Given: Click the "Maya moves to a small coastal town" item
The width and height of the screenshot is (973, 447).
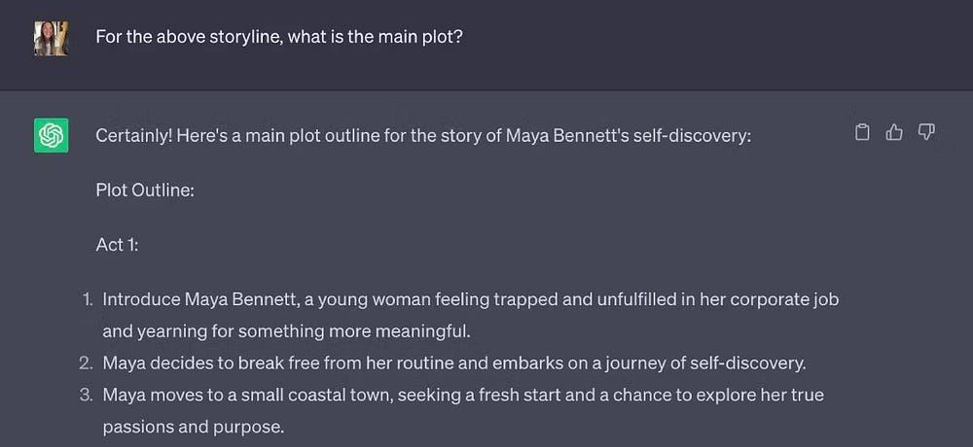Looking at the screenshot, I should [463, 395].
